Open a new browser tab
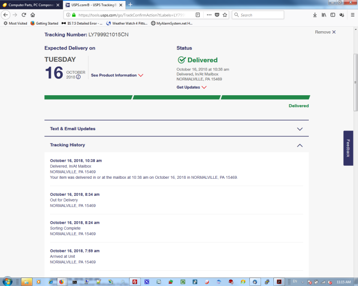The image size is (358, 286). click(130, 4)
